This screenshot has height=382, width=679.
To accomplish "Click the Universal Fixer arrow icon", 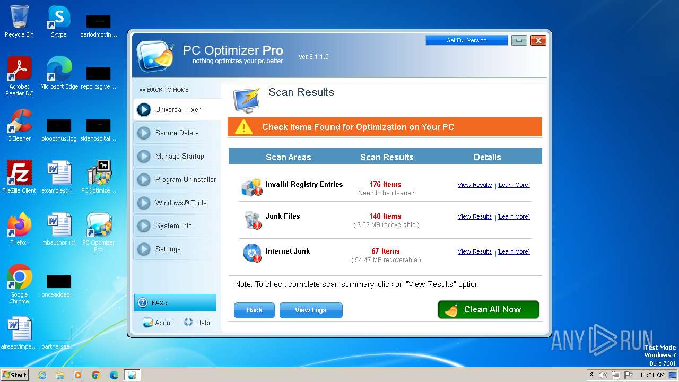I will [144, 109].
